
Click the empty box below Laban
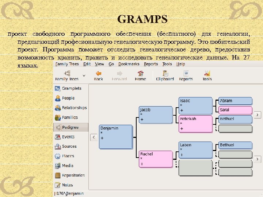(195, 168)
